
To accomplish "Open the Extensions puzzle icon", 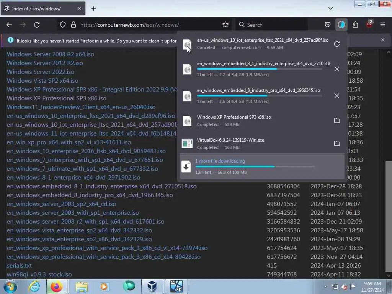I will [x=355, y=25].
